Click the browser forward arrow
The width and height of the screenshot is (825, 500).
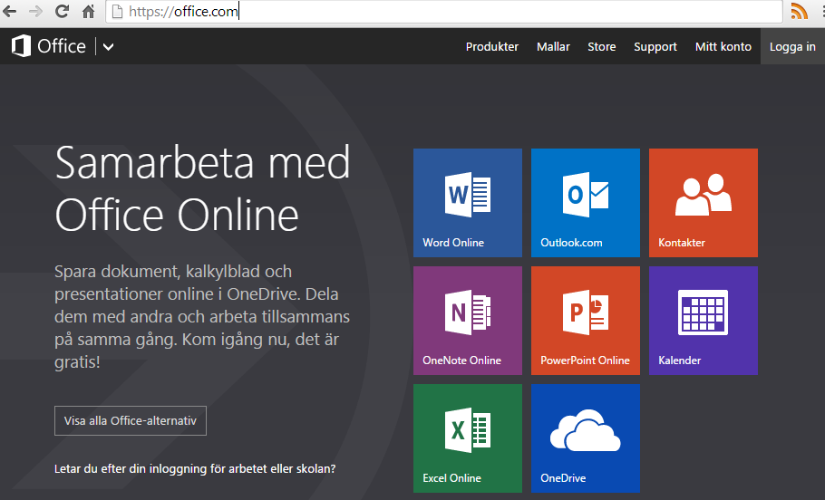click(x=35, y=11)
